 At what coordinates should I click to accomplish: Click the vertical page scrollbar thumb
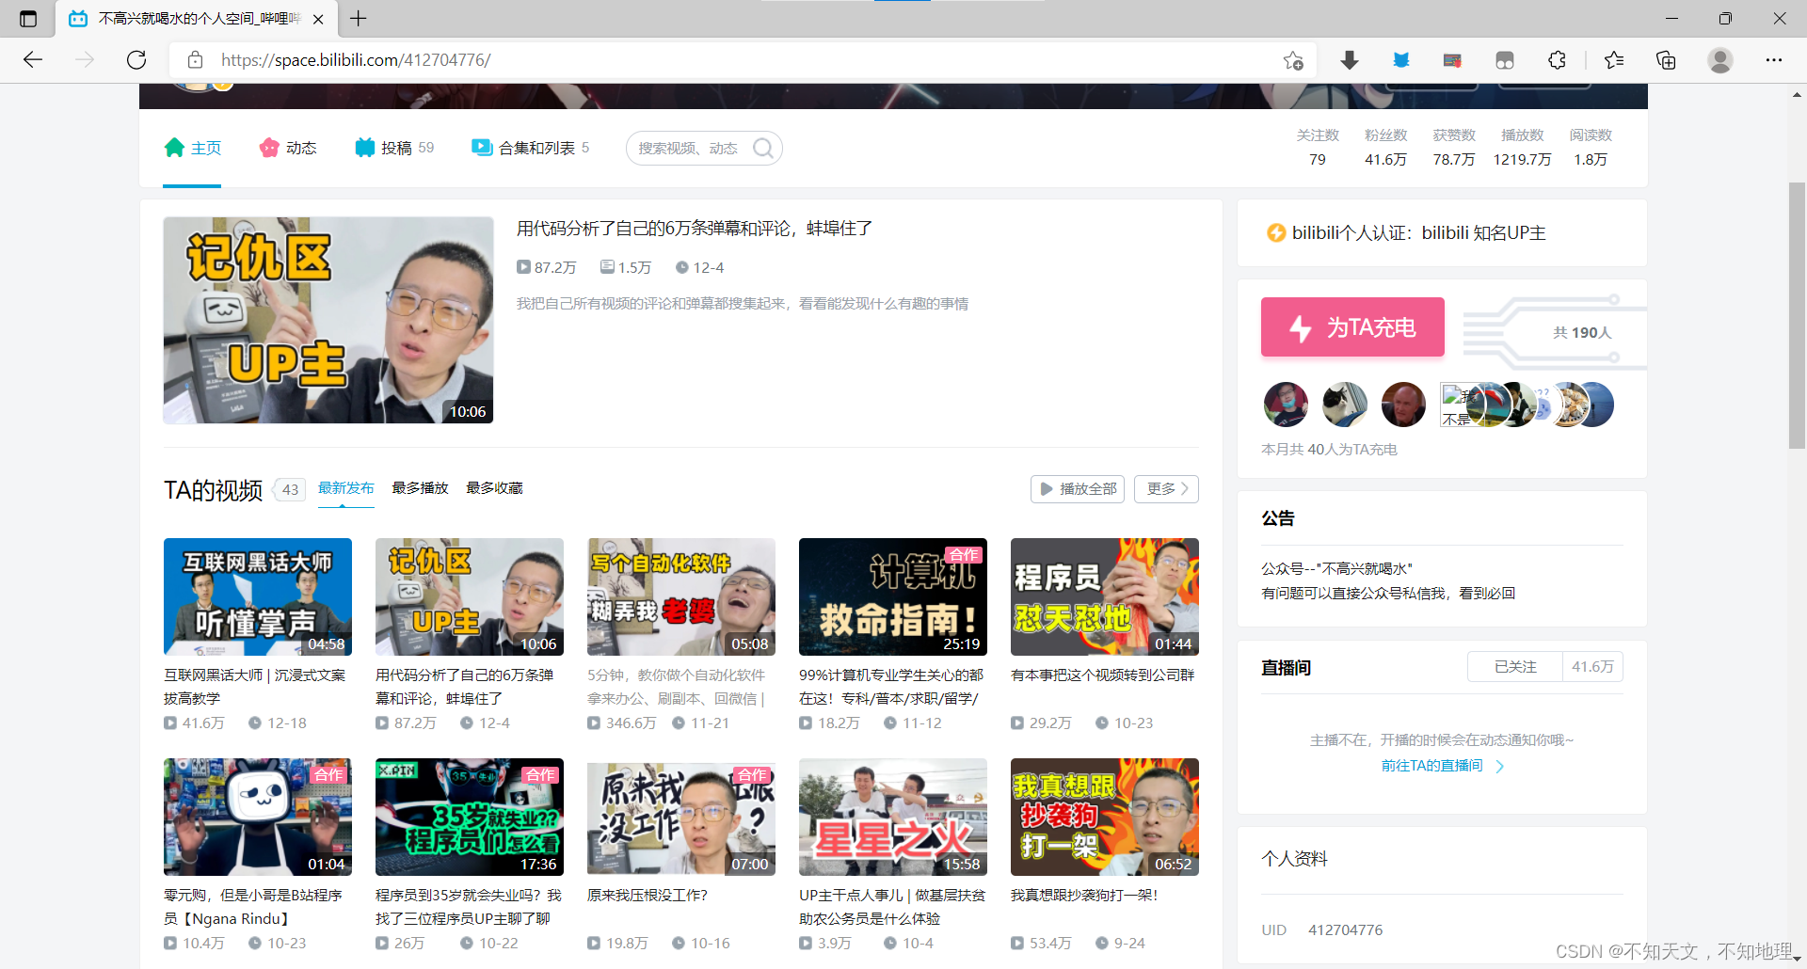[1797, 315]
